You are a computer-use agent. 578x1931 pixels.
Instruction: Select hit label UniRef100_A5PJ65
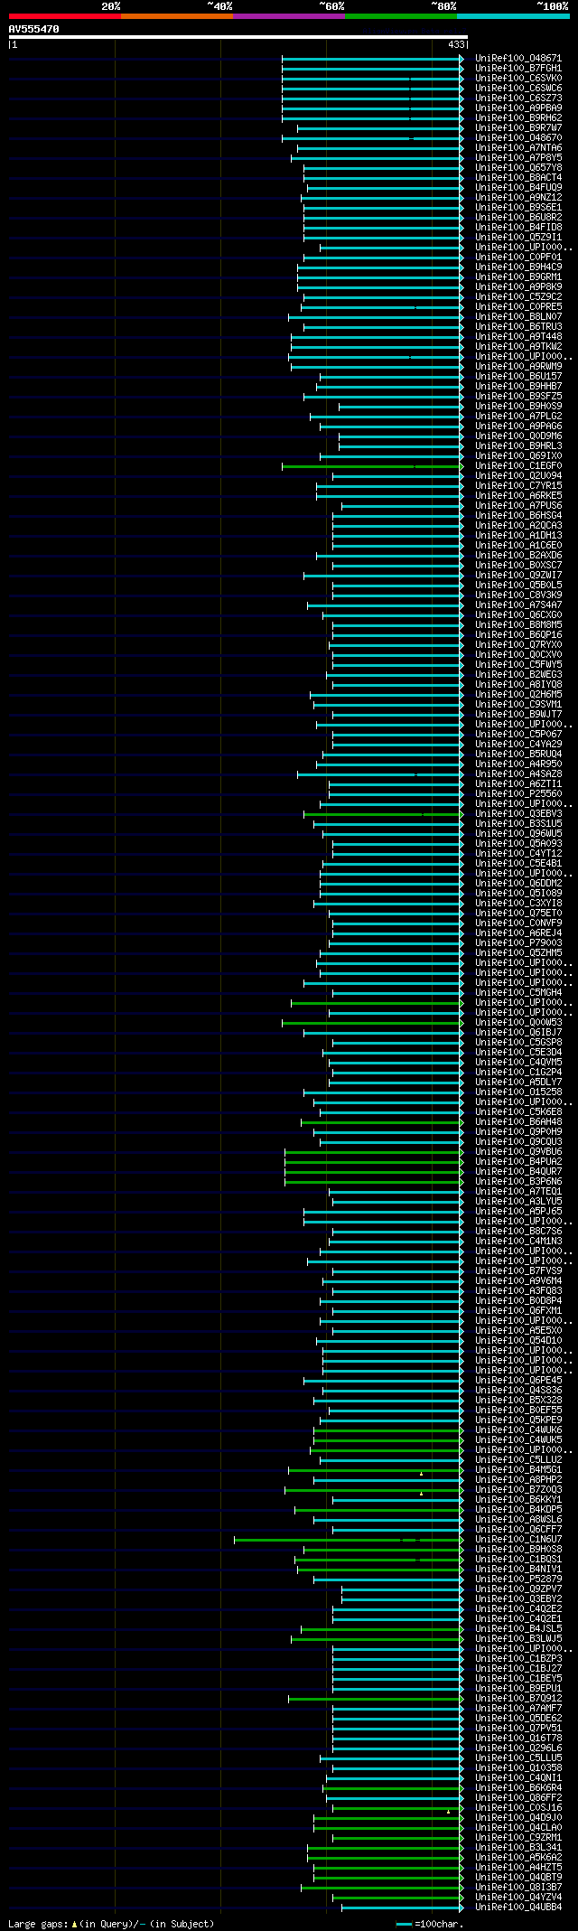click(x=518, y=1211)
